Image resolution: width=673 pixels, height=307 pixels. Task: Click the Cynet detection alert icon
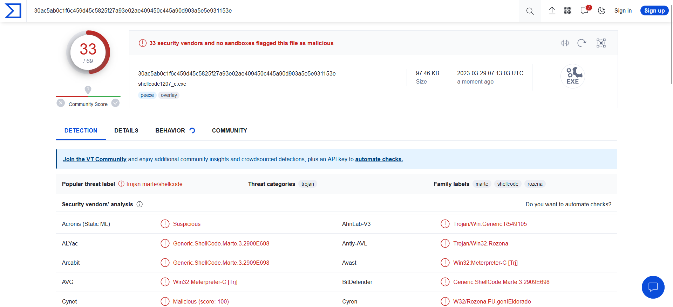click(x=165, y=301)
